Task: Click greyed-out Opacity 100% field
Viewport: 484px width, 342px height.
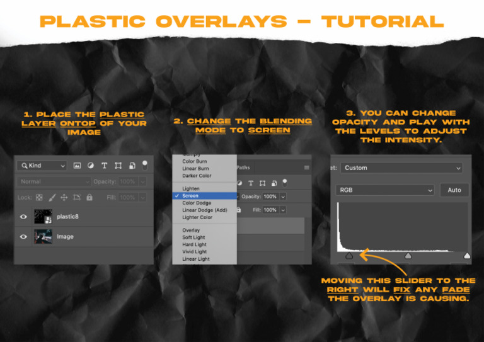Action: [x=128, y=181]
